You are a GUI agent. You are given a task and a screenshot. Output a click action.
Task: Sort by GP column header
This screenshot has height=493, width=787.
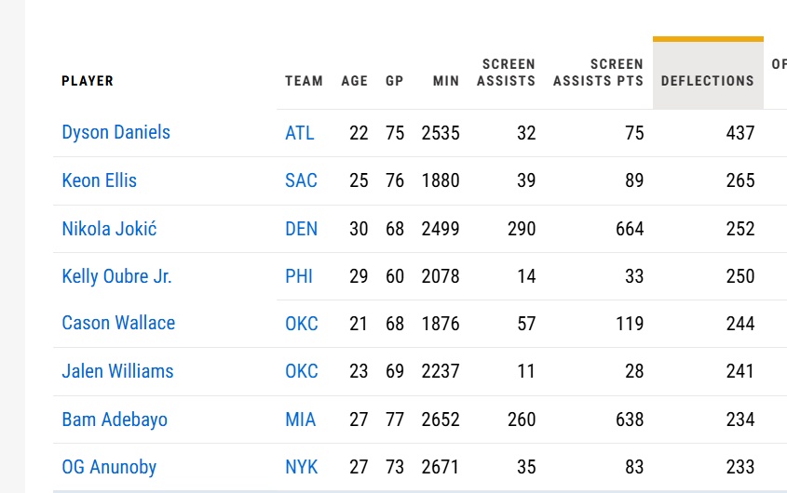395,81
